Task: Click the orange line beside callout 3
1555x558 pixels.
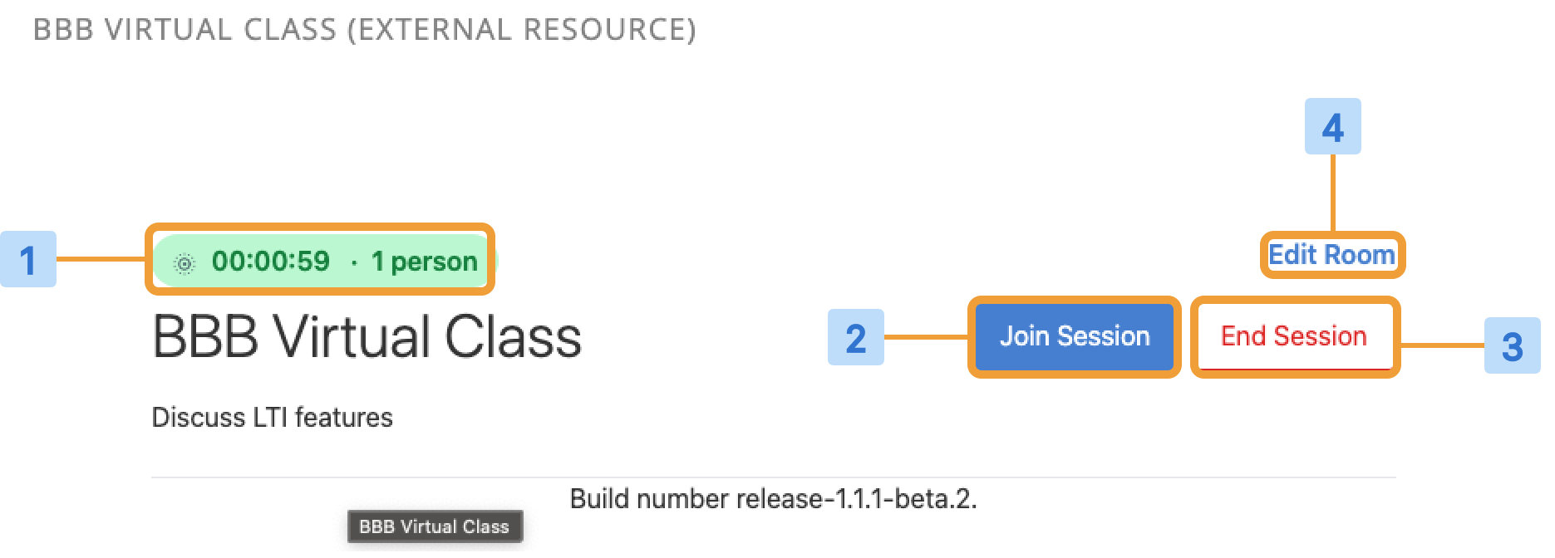Action: point(1442,345)
